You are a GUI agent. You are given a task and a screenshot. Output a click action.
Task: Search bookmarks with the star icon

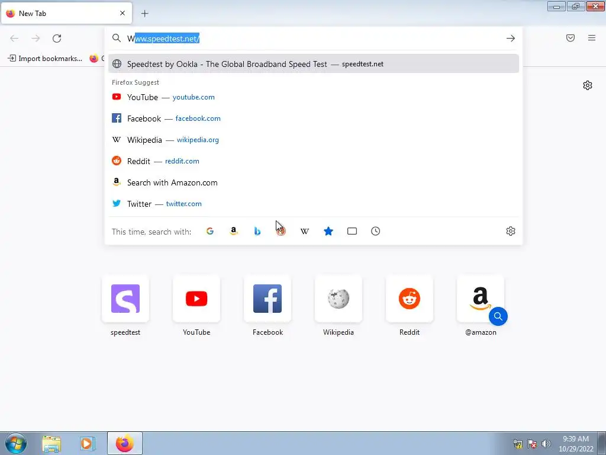328,232
